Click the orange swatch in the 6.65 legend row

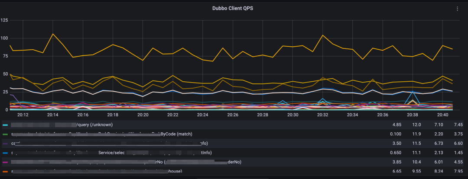[x=5, y=171]
